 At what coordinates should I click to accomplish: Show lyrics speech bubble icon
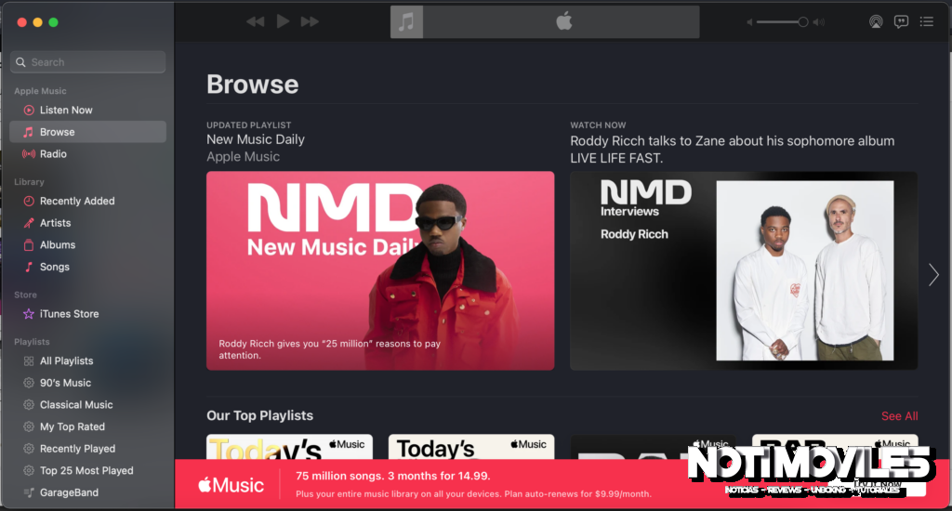pos(901,22)
